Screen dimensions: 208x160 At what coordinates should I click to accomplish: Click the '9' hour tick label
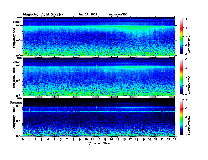point(80,140)
